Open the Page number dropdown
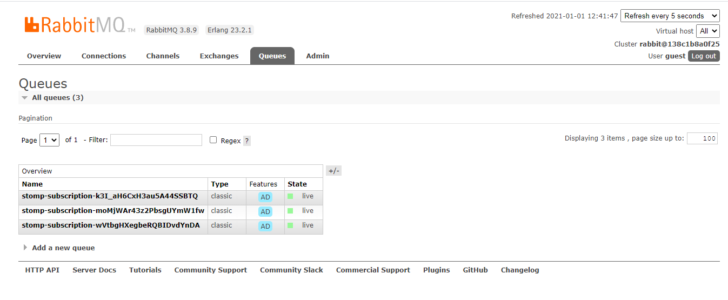 tap(49, 140)
